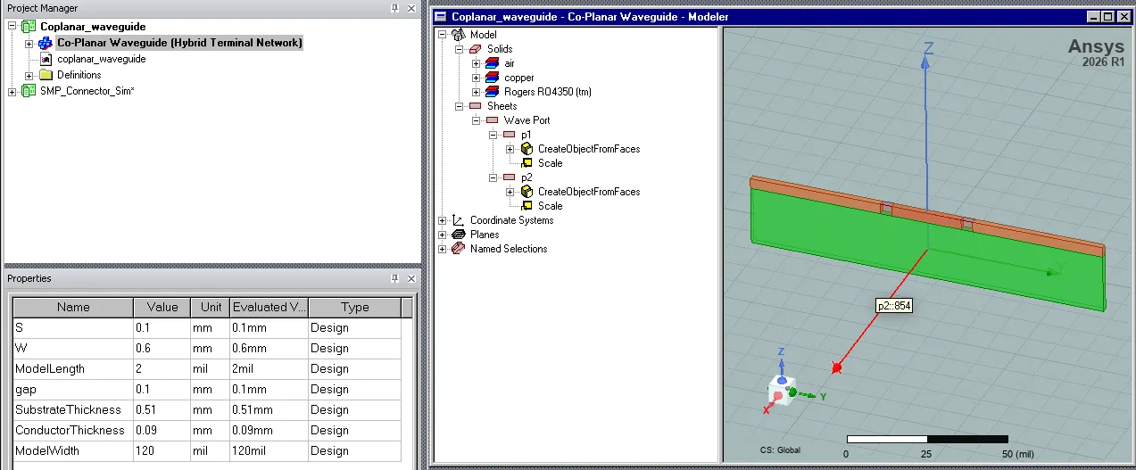Click the Value column header

(162, 307)
